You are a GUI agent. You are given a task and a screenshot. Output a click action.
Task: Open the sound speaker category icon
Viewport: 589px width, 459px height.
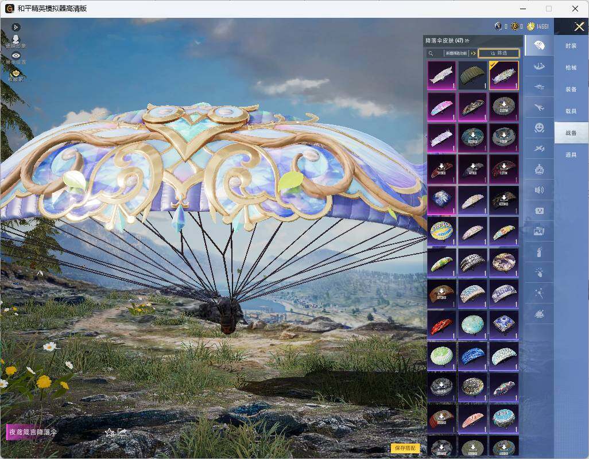[x=539, y=190]
